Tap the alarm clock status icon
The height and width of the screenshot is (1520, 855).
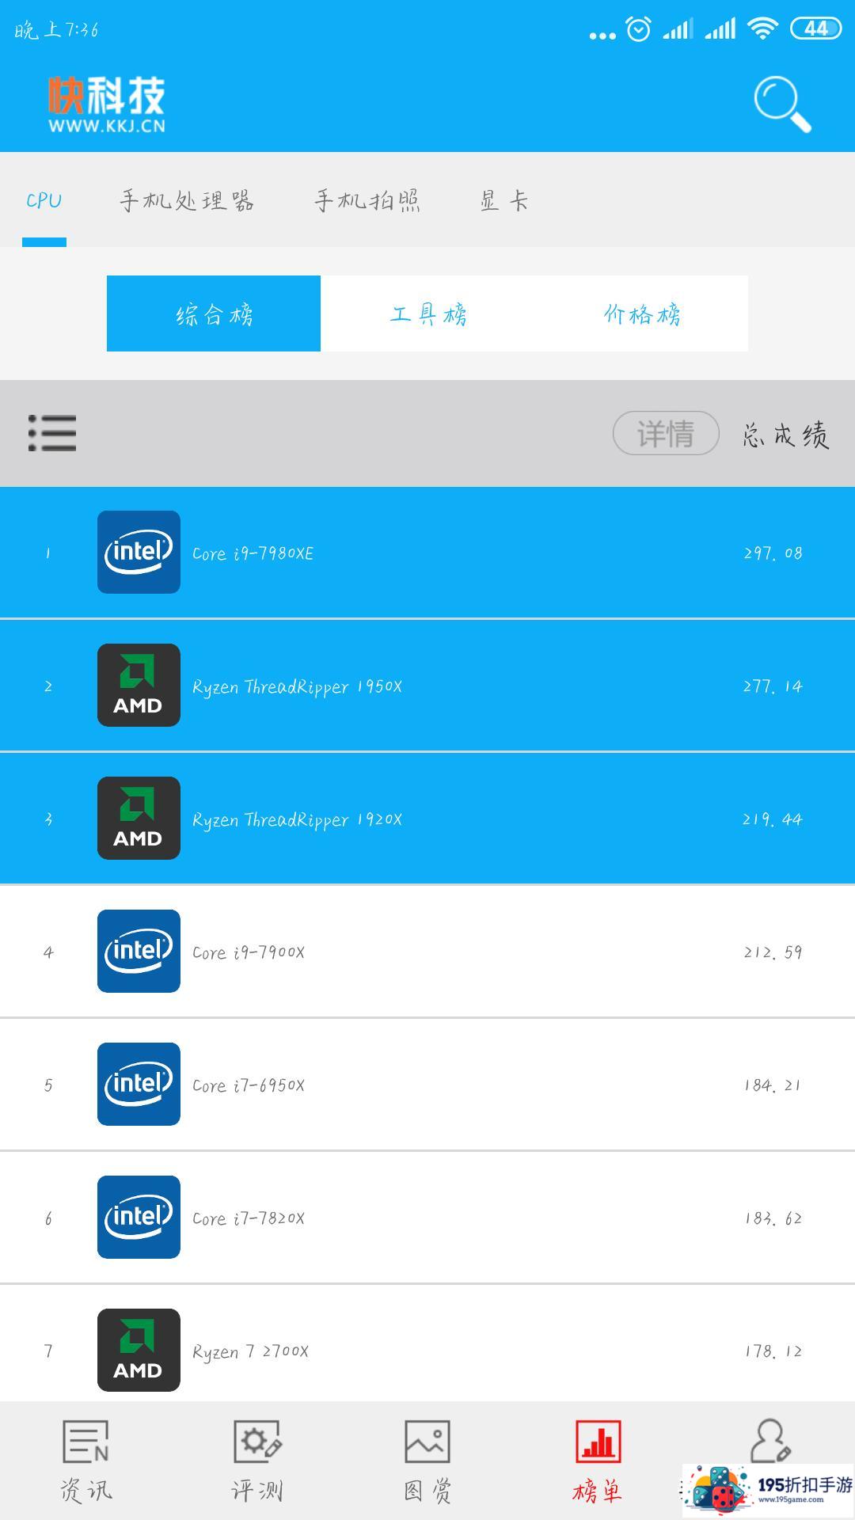[638, 29]
